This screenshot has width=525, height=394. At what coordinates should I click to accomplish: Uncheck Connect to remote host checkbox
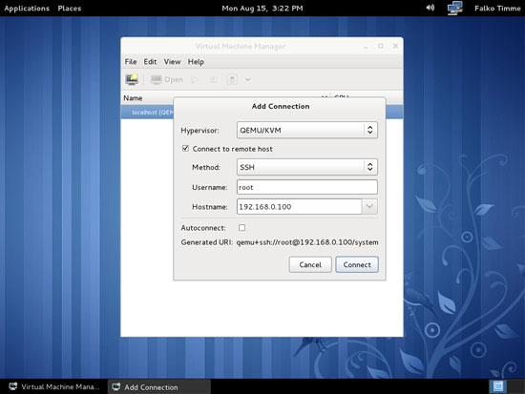185,148
